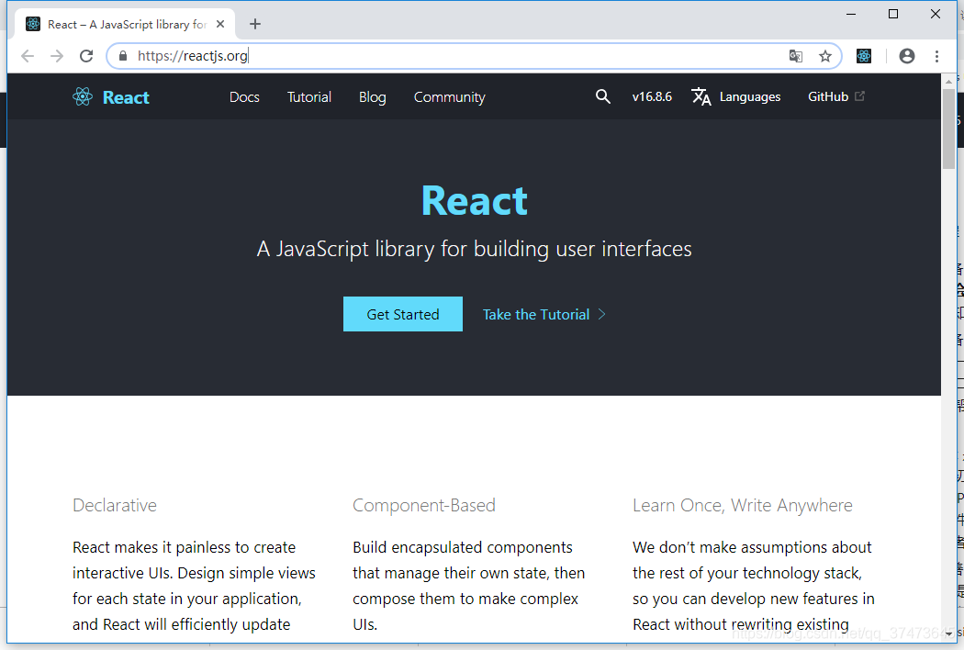
Task: Click the scrollbar up arrow
Action: (948, 81)
